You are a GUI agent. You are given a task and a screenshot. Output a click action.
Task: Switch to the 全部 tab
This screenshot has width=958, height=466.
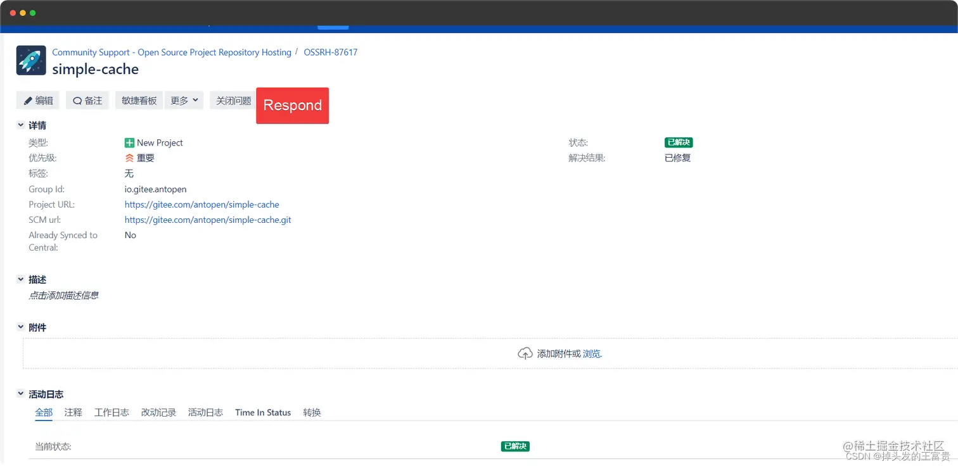click(x=44, y=412)
